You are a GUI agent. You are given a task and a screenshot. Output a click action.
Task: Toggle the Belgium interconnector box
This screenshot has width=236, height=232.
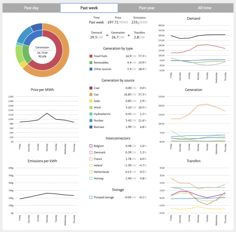91,146
